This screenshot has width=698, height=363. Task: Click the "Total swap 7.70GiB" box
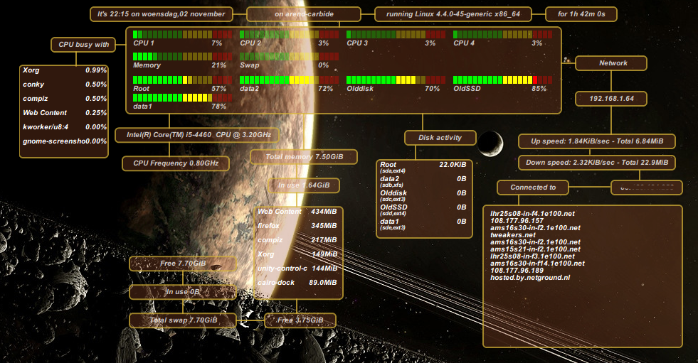point(183,320)
